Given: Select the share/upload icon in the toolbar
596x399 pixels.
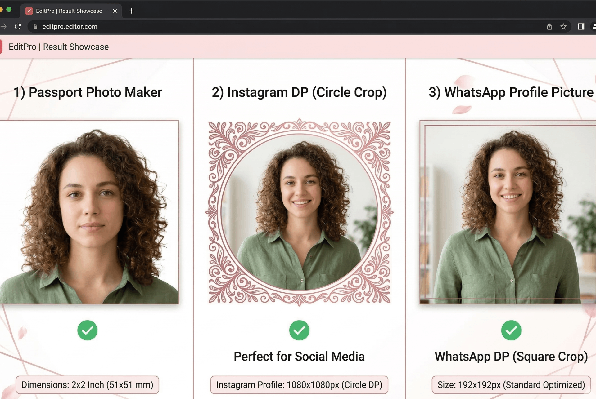Looking at the screenshot, I should 550,27.
